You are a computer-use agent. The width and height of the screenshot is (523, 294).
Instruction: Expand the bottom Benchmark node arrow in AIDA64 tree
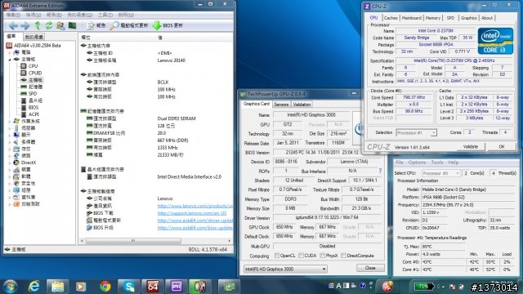10,204
